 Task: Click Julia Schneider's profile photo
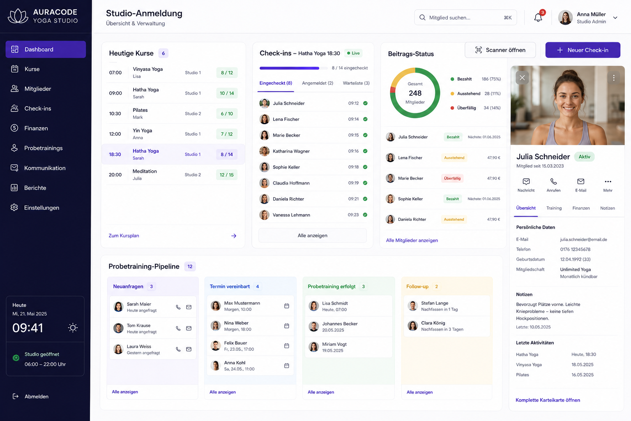point(567,106)
